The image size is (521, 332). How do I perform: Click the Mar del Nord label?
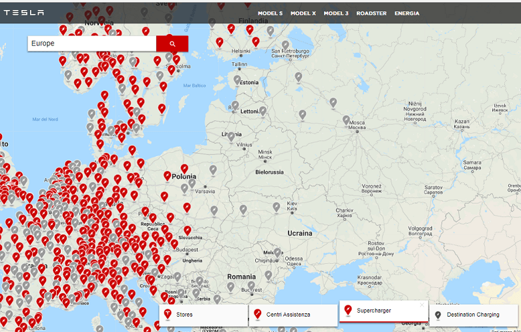pos(45,119)
